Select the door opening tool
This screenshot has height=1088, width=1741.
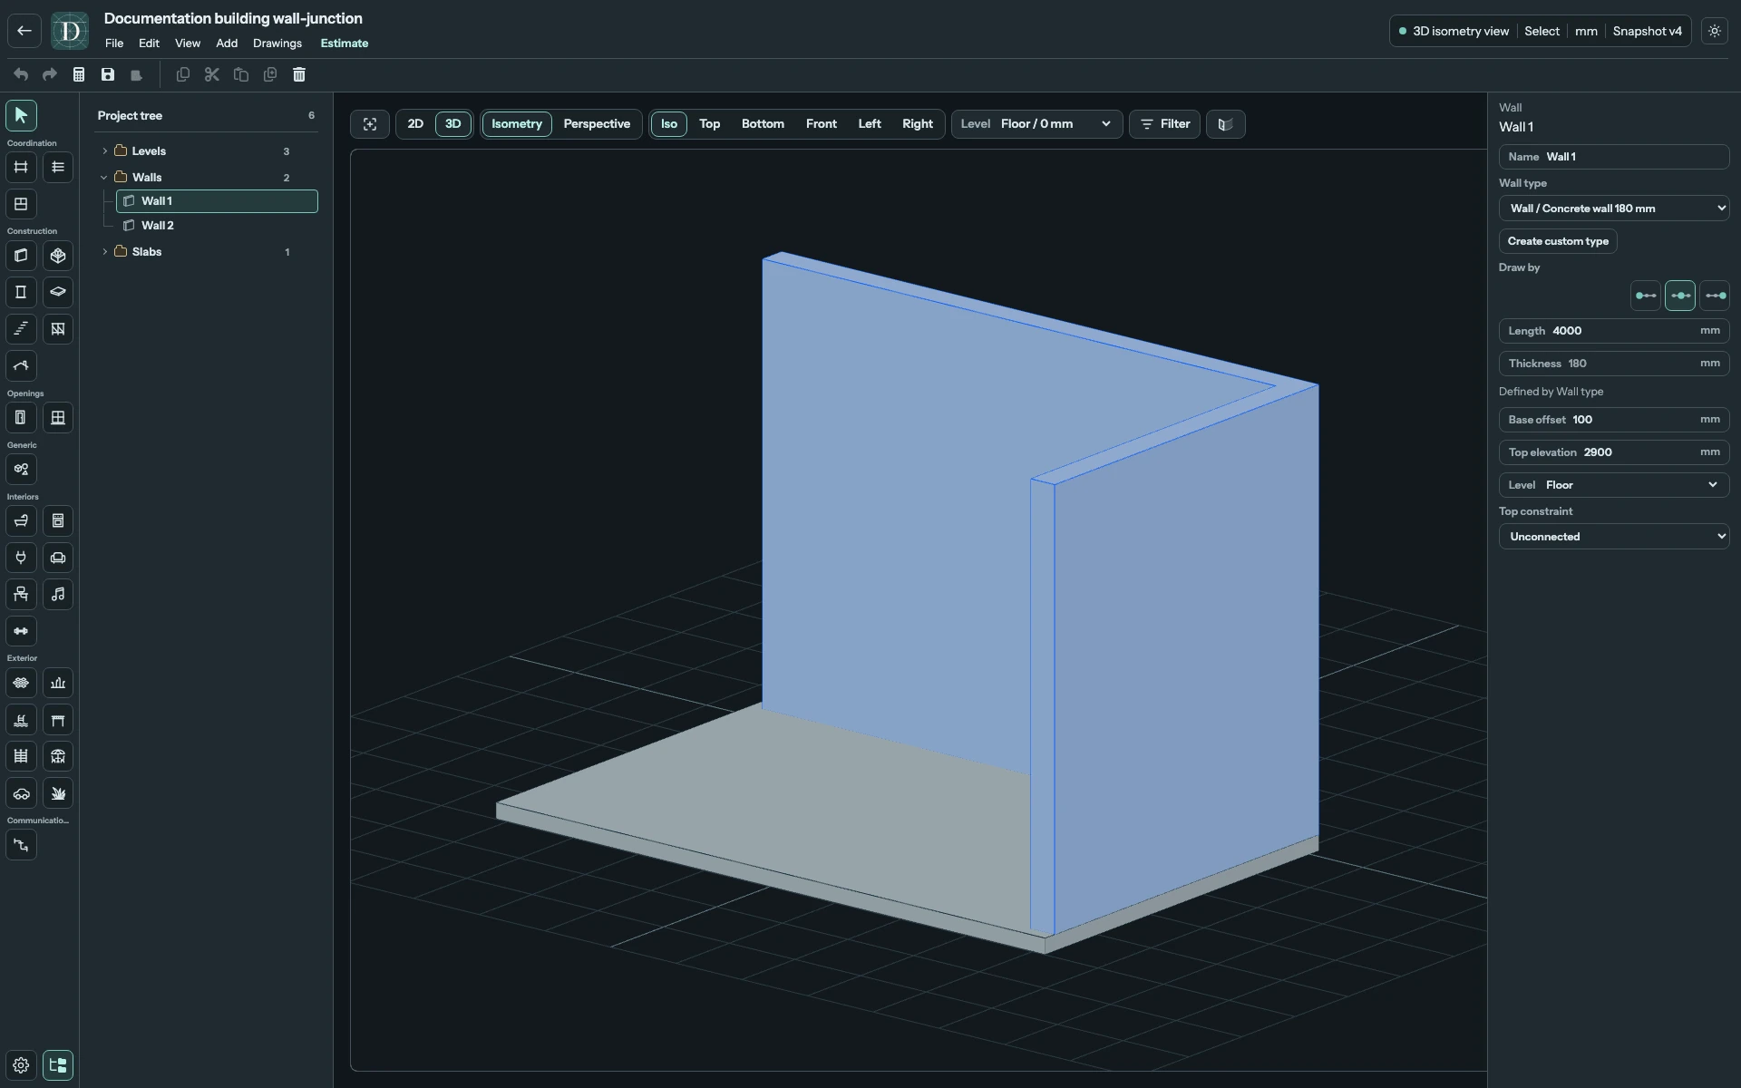point(21,418)
